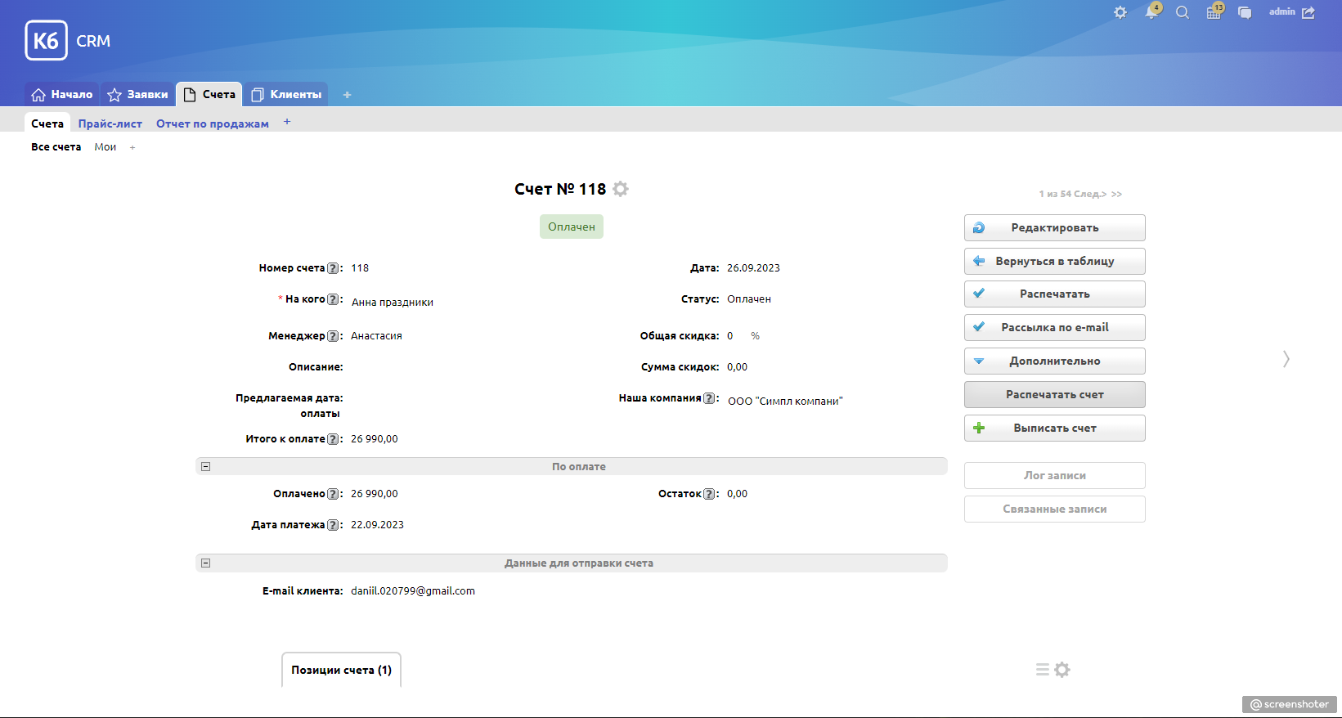Image resolution: width=1342 pixels, height=718 pixels.
Task: Click the След.> pagination link
Action: [x=1090, y=194]
